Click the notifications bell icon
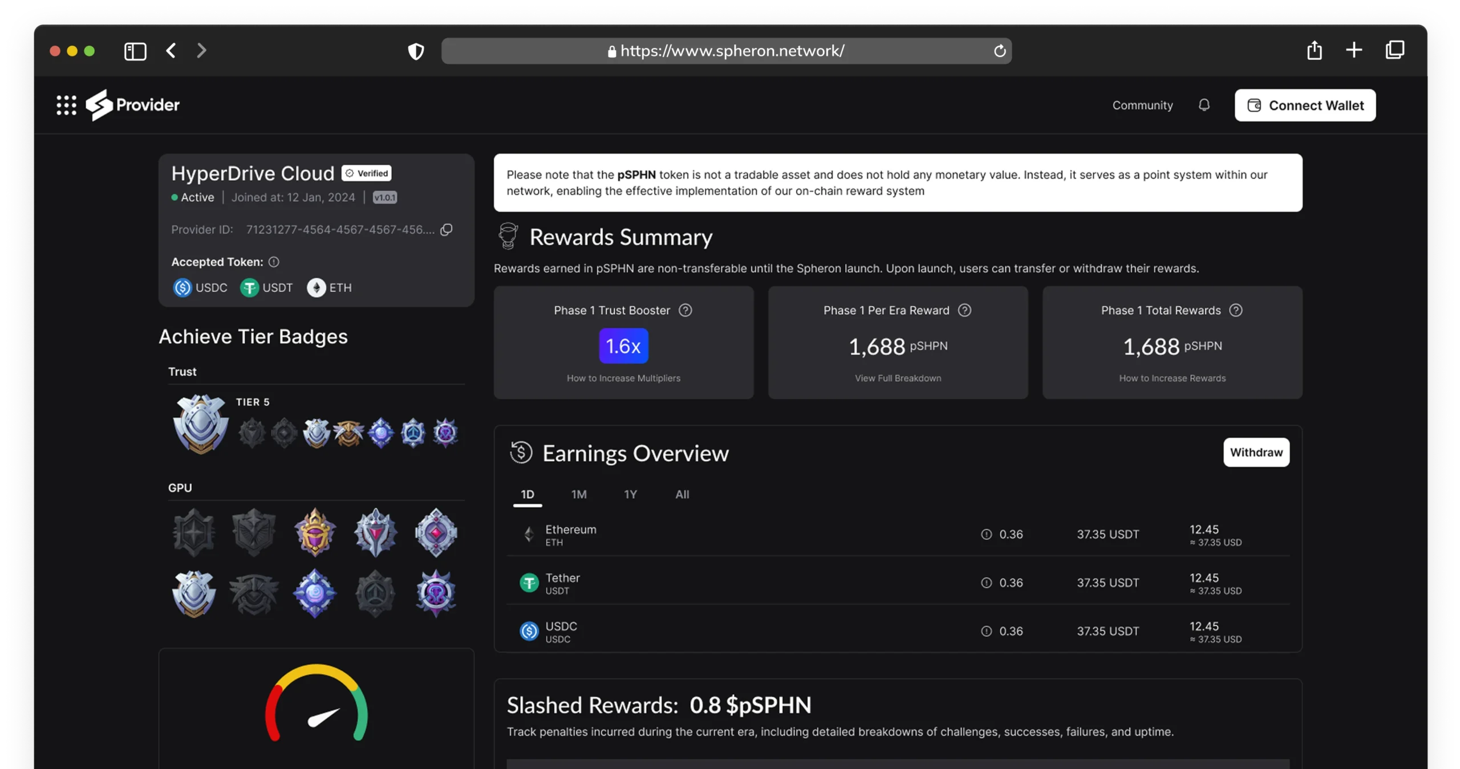Screen dimensions: 1460x769 tap(1204, 105)
